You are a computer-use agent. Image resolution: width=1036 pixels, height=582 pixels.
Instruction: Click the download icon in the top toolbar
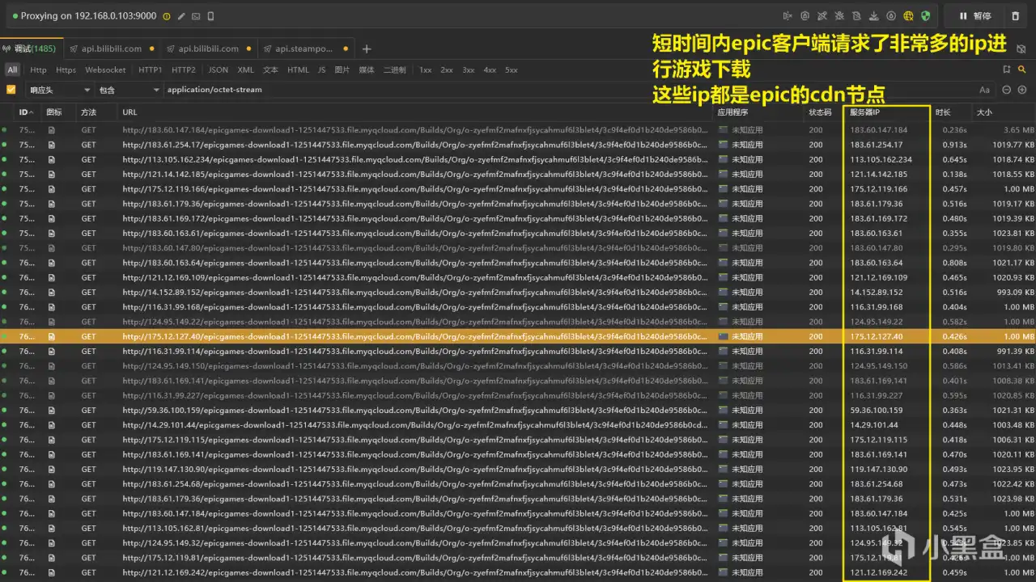coord(873,16)
